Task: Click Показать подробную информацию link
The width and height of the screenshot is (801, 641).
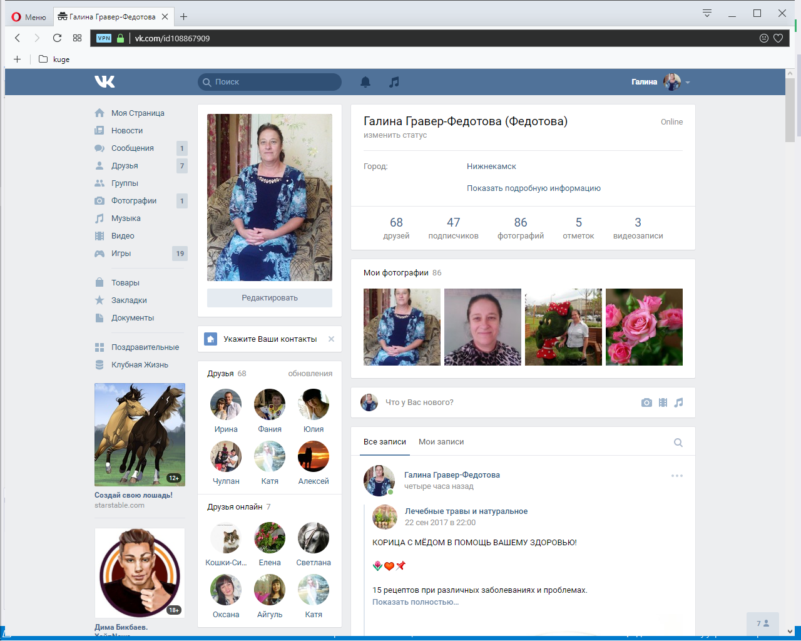Action: [x=533, y=188]
